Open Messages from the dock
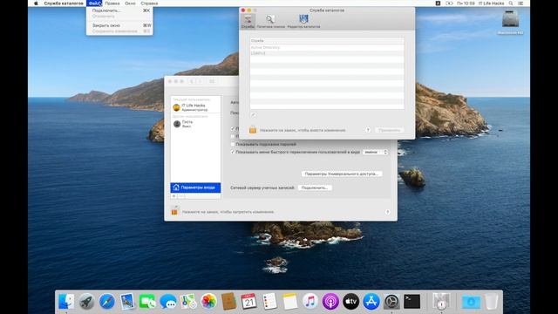 [x=167, y=302]
